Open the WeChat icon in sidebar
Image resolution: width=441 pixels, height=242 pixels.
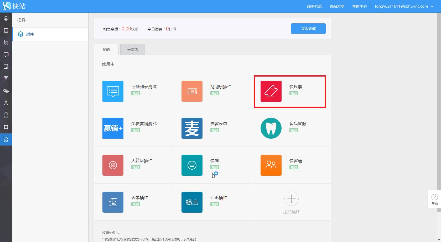6,91
